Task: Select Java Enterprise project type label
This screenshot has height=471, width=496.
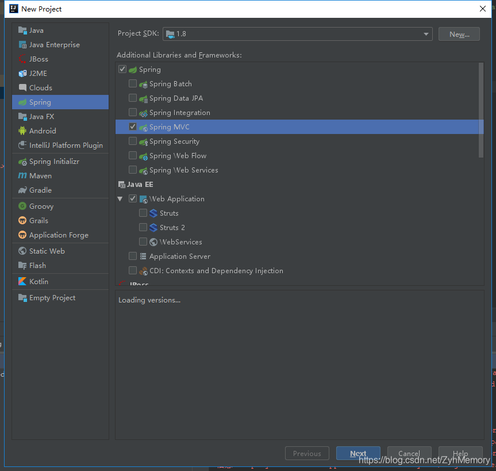Action: pyautogui.click(x=55, y=45)
